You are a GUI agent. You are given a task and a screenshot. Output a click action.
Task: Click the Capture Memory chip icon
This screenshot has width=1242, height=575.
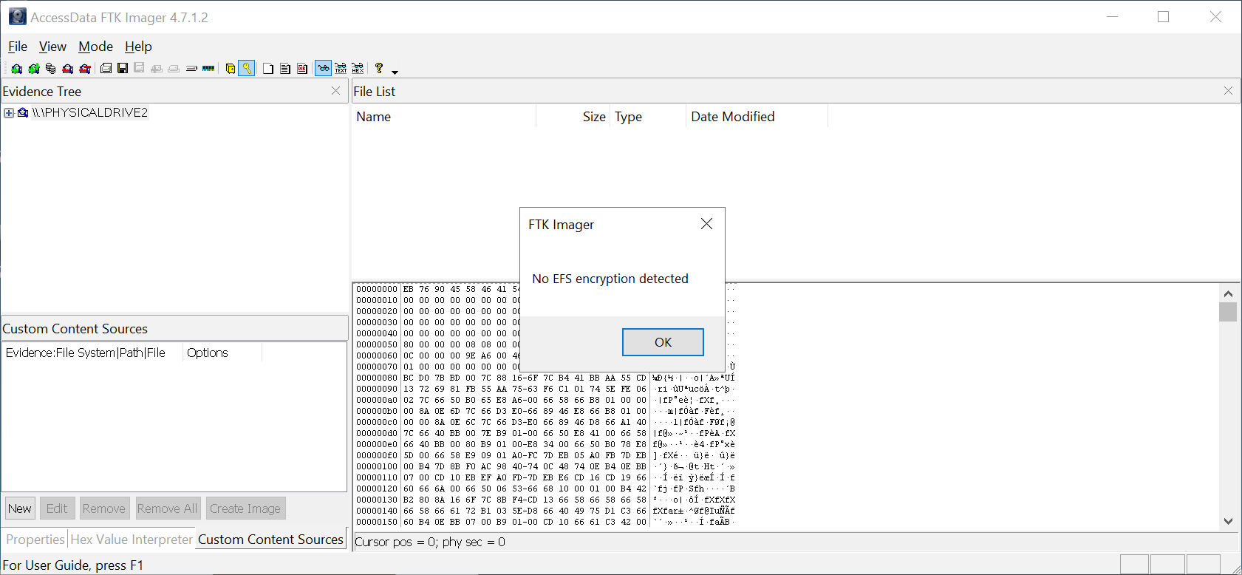(x=208, y=69)
